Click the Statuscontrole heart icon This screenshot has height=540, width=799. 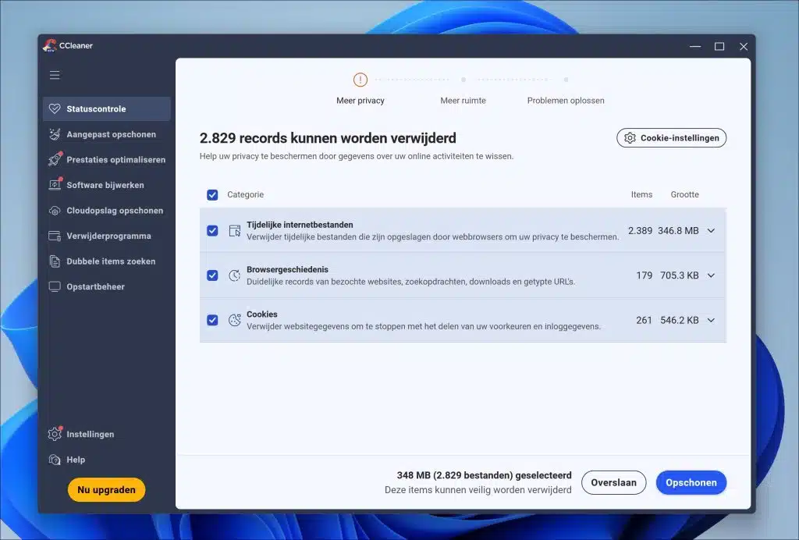tap(55, 108)
